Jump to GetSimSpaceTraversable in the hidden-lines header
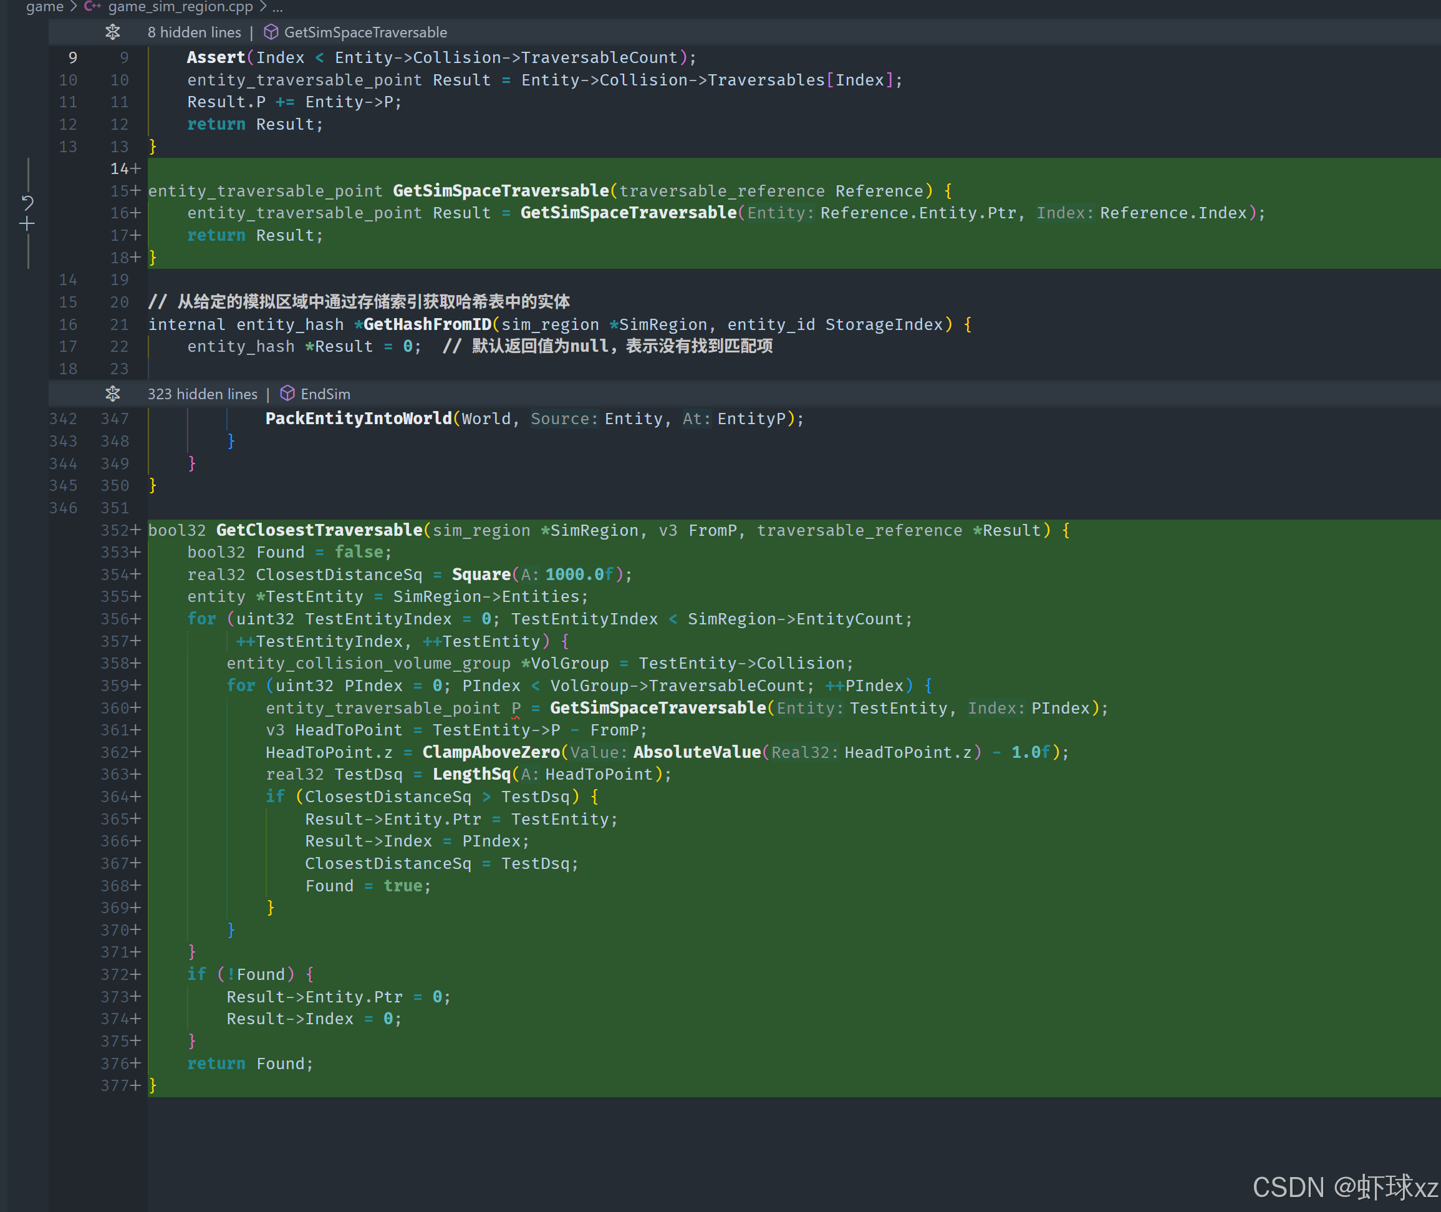 pos(365,32)
